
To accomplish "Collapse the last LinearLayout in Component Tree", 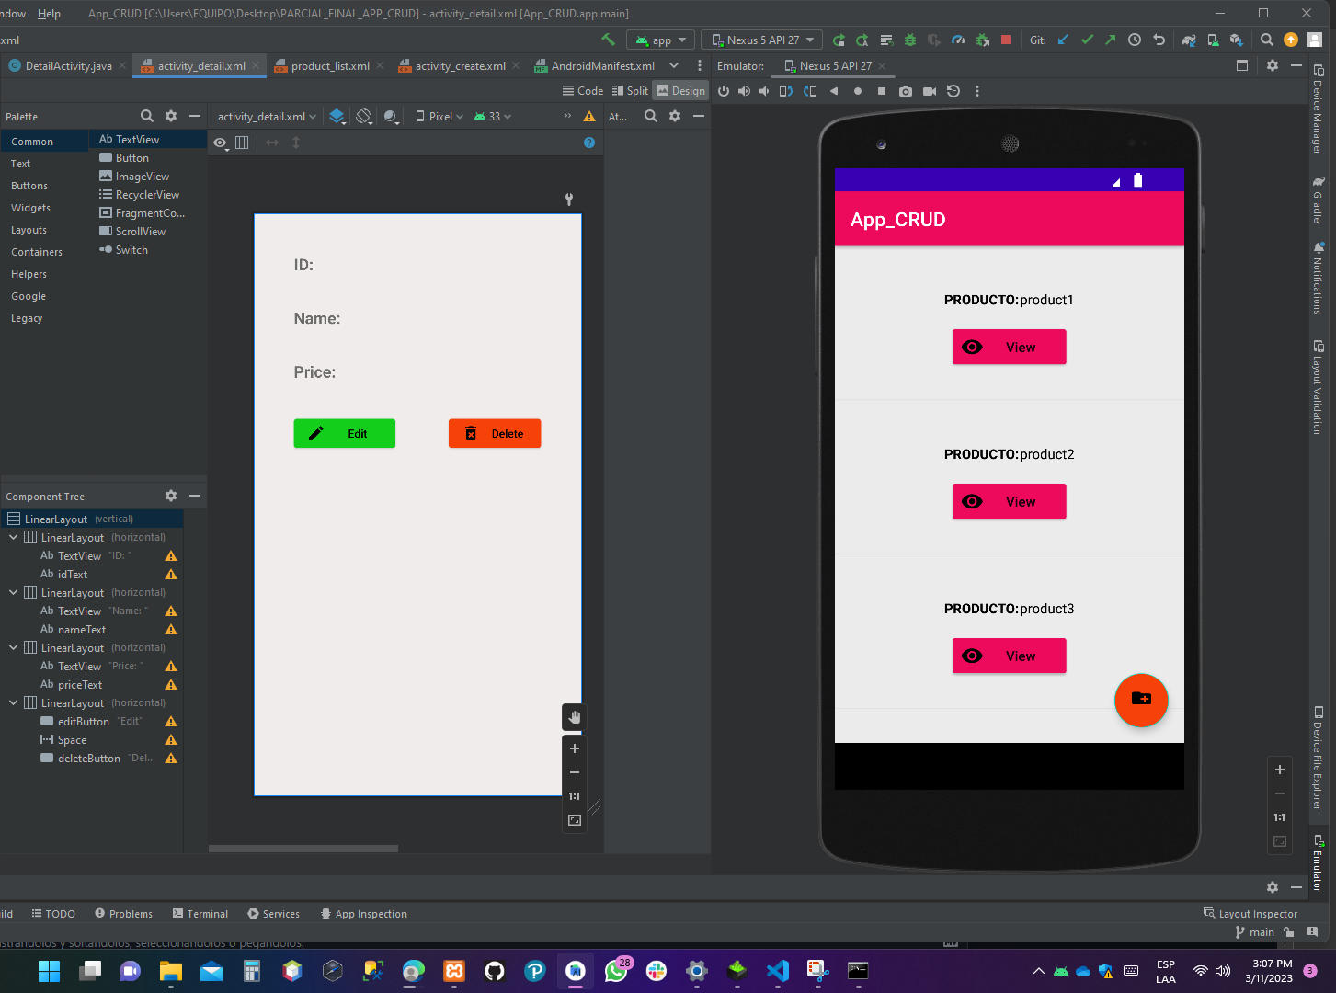I will click(x=13, y=702).
